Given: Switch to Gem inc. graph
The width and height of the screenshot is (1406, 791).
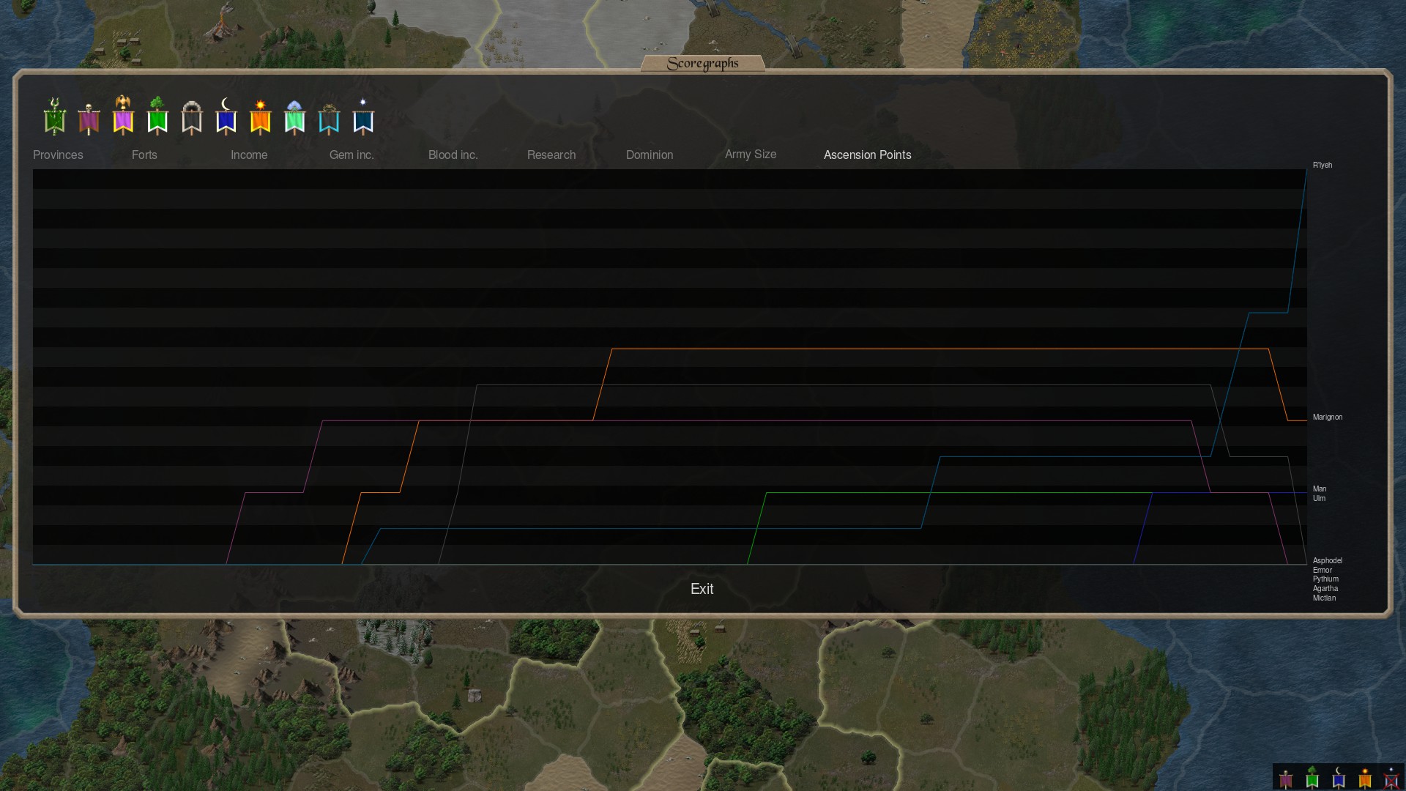Looking at the screenshot, I should (x=351, y=155).
